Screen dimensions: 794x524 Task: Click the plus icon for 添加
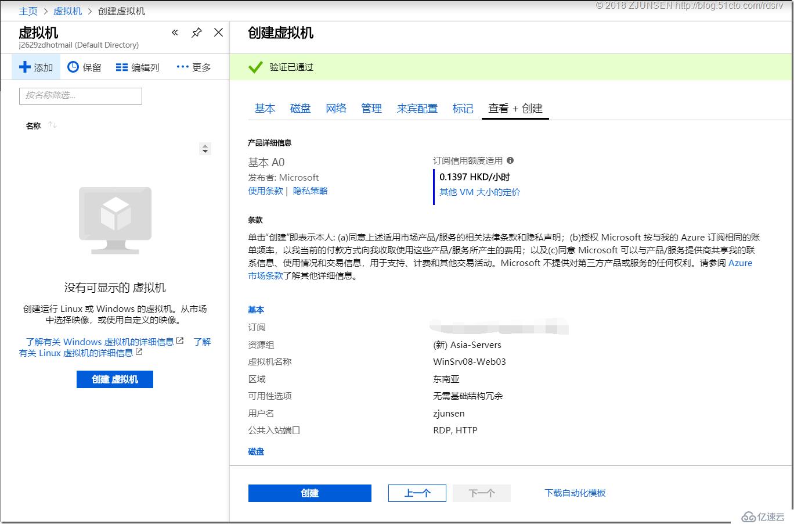(25, 67)
